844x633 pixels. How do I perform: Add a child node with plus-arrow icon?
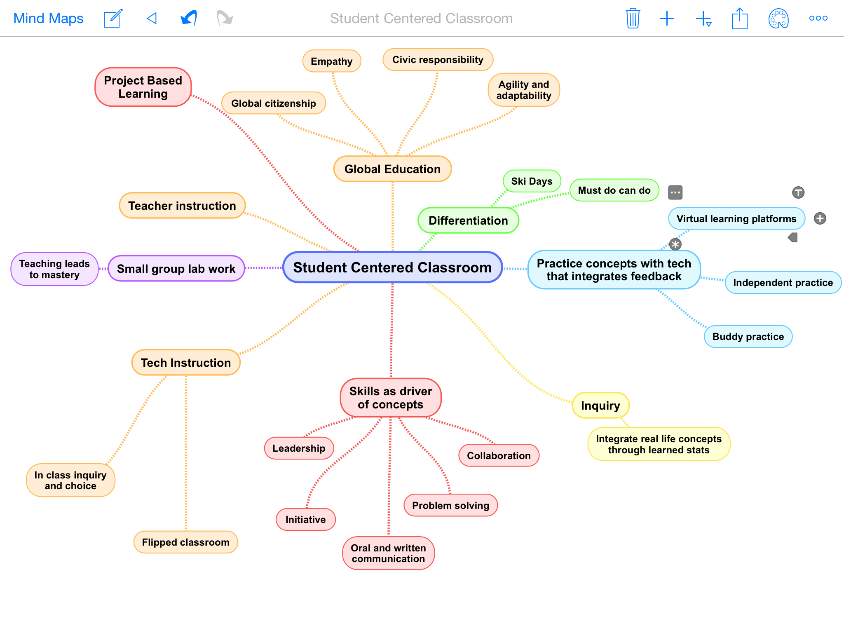coord(703,19)
